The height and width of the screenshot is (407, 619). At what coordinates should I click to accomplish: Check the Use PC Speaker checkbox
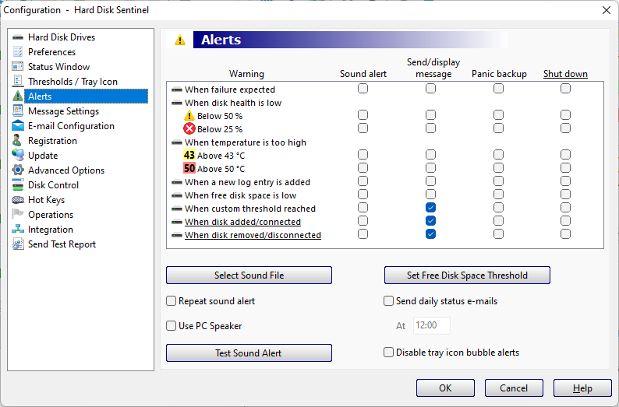click(171, 326)
